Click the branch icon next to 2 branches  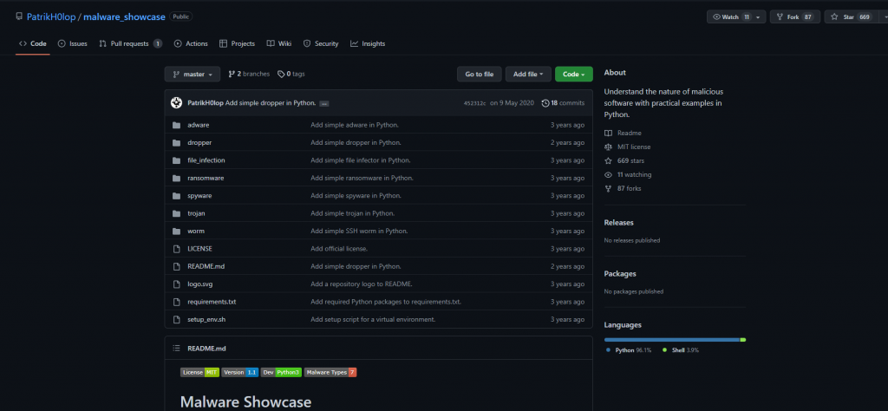coord(232,75)
